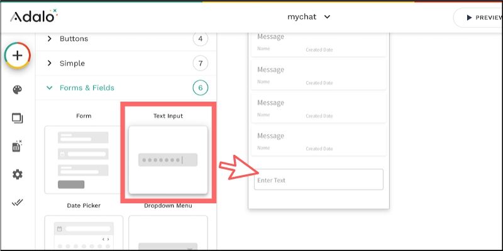Click the Dropdown Menu label
This screenshot has height=251, width=503.
click(168, 206)
